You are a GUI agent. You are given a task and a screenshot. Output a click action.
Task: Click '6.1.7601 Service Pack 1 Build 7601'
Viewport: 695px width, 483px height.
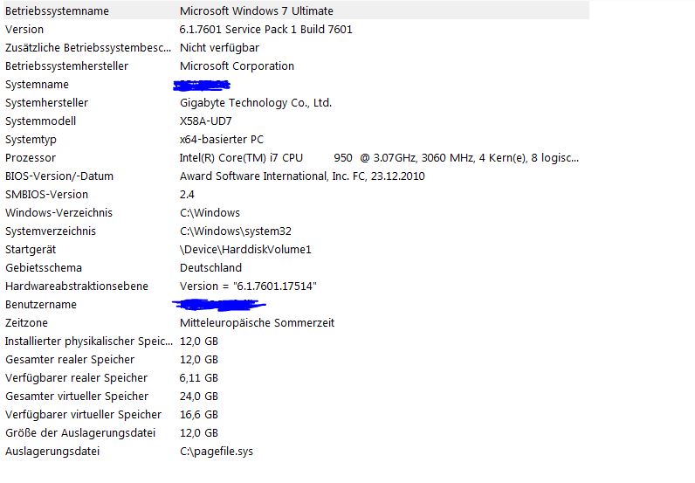[266, 30]
